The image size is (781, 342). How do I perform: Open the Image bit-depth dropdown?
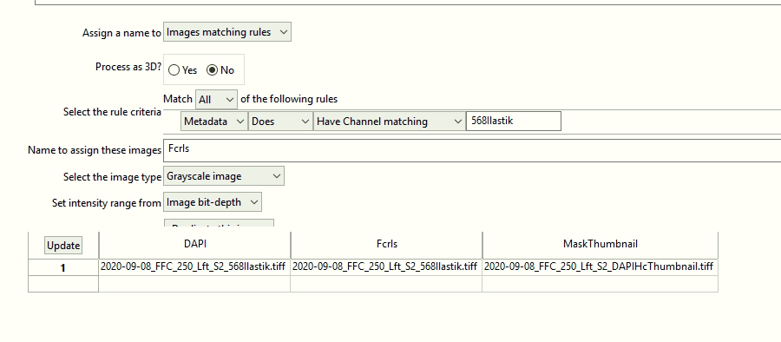point(213,202)
